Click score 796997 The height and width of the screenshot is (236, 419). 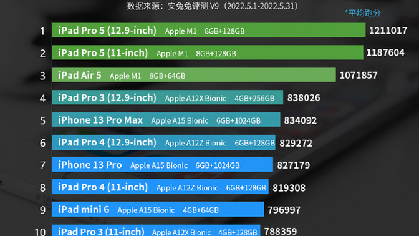[x=284, y=210]
